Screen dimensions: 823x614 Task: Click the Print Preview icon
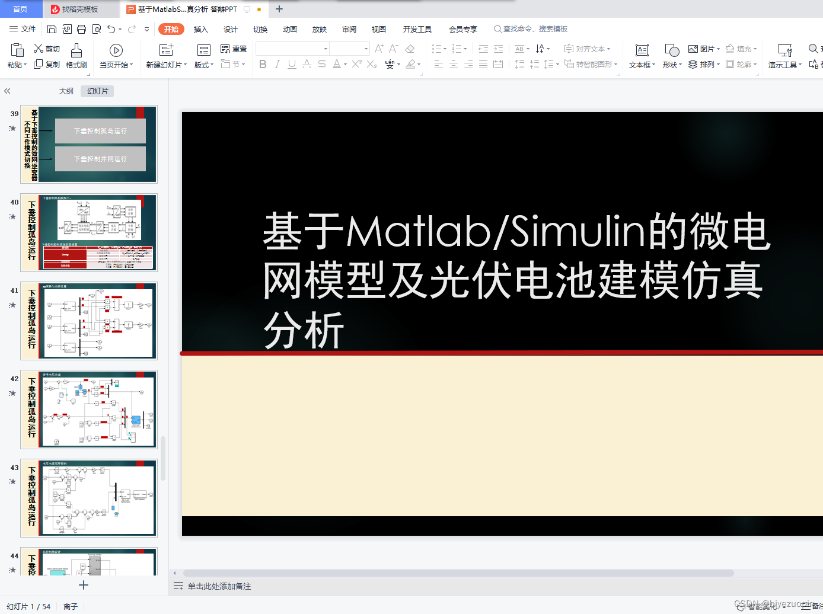pos(97,29)
